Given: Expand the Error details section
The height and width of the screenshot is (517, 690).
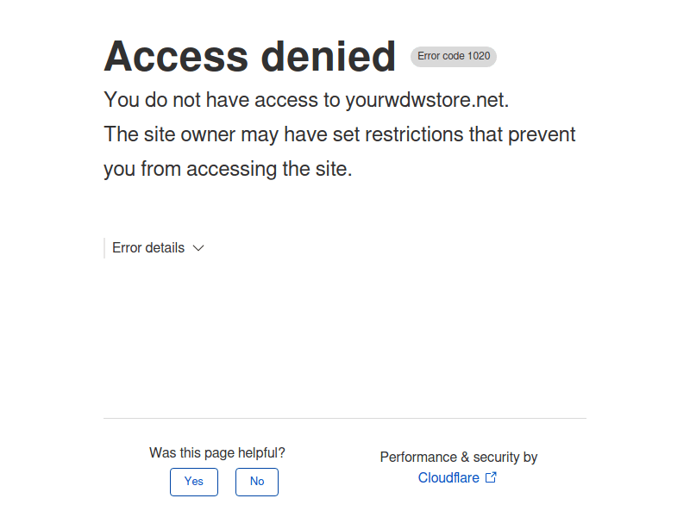Looking at the screenshot, I should 148,248.
